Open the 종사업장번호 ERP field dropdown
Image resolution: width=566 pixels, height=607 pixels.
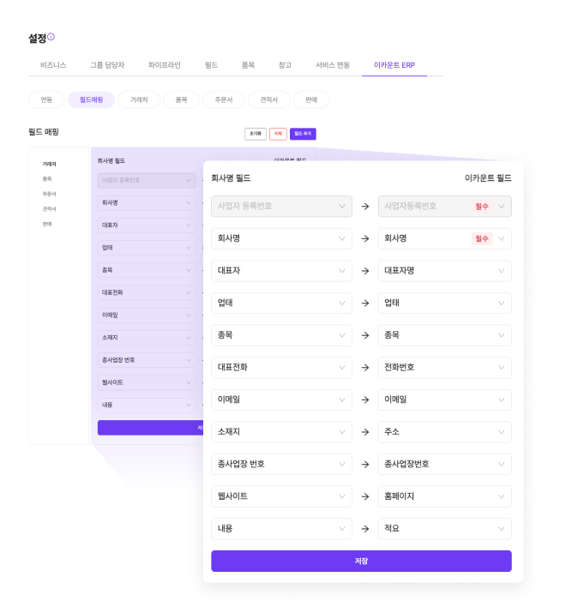(x=444, y=464)
